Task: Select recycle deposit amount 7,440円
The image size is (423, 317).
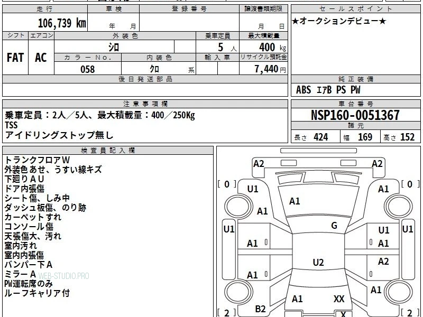Action: pos(270,69)
